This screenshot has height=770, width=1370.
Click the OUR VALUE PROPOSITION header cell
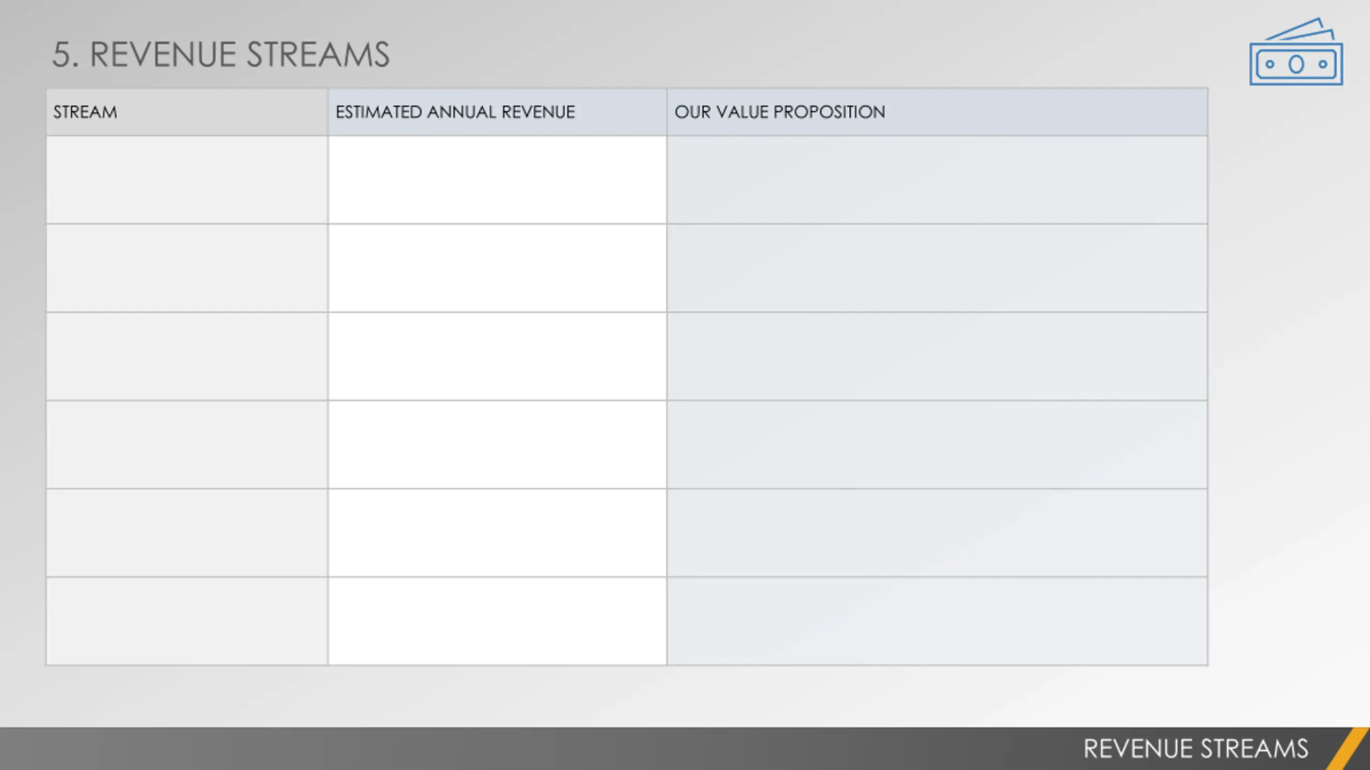tap(937, 112)
